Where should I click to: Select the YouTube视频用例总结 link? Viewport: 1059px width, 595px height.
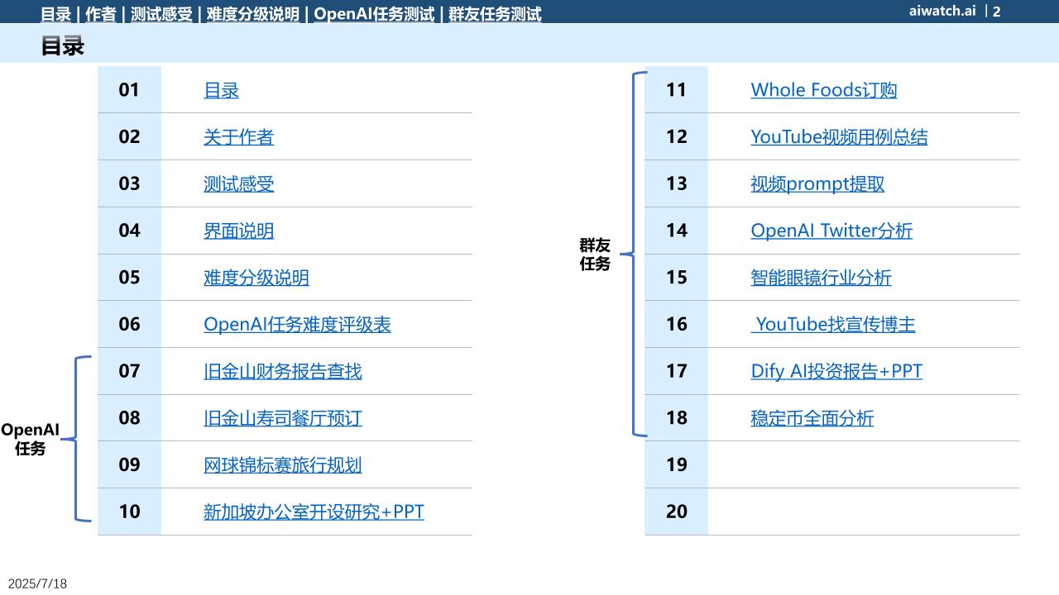(839, 137)
